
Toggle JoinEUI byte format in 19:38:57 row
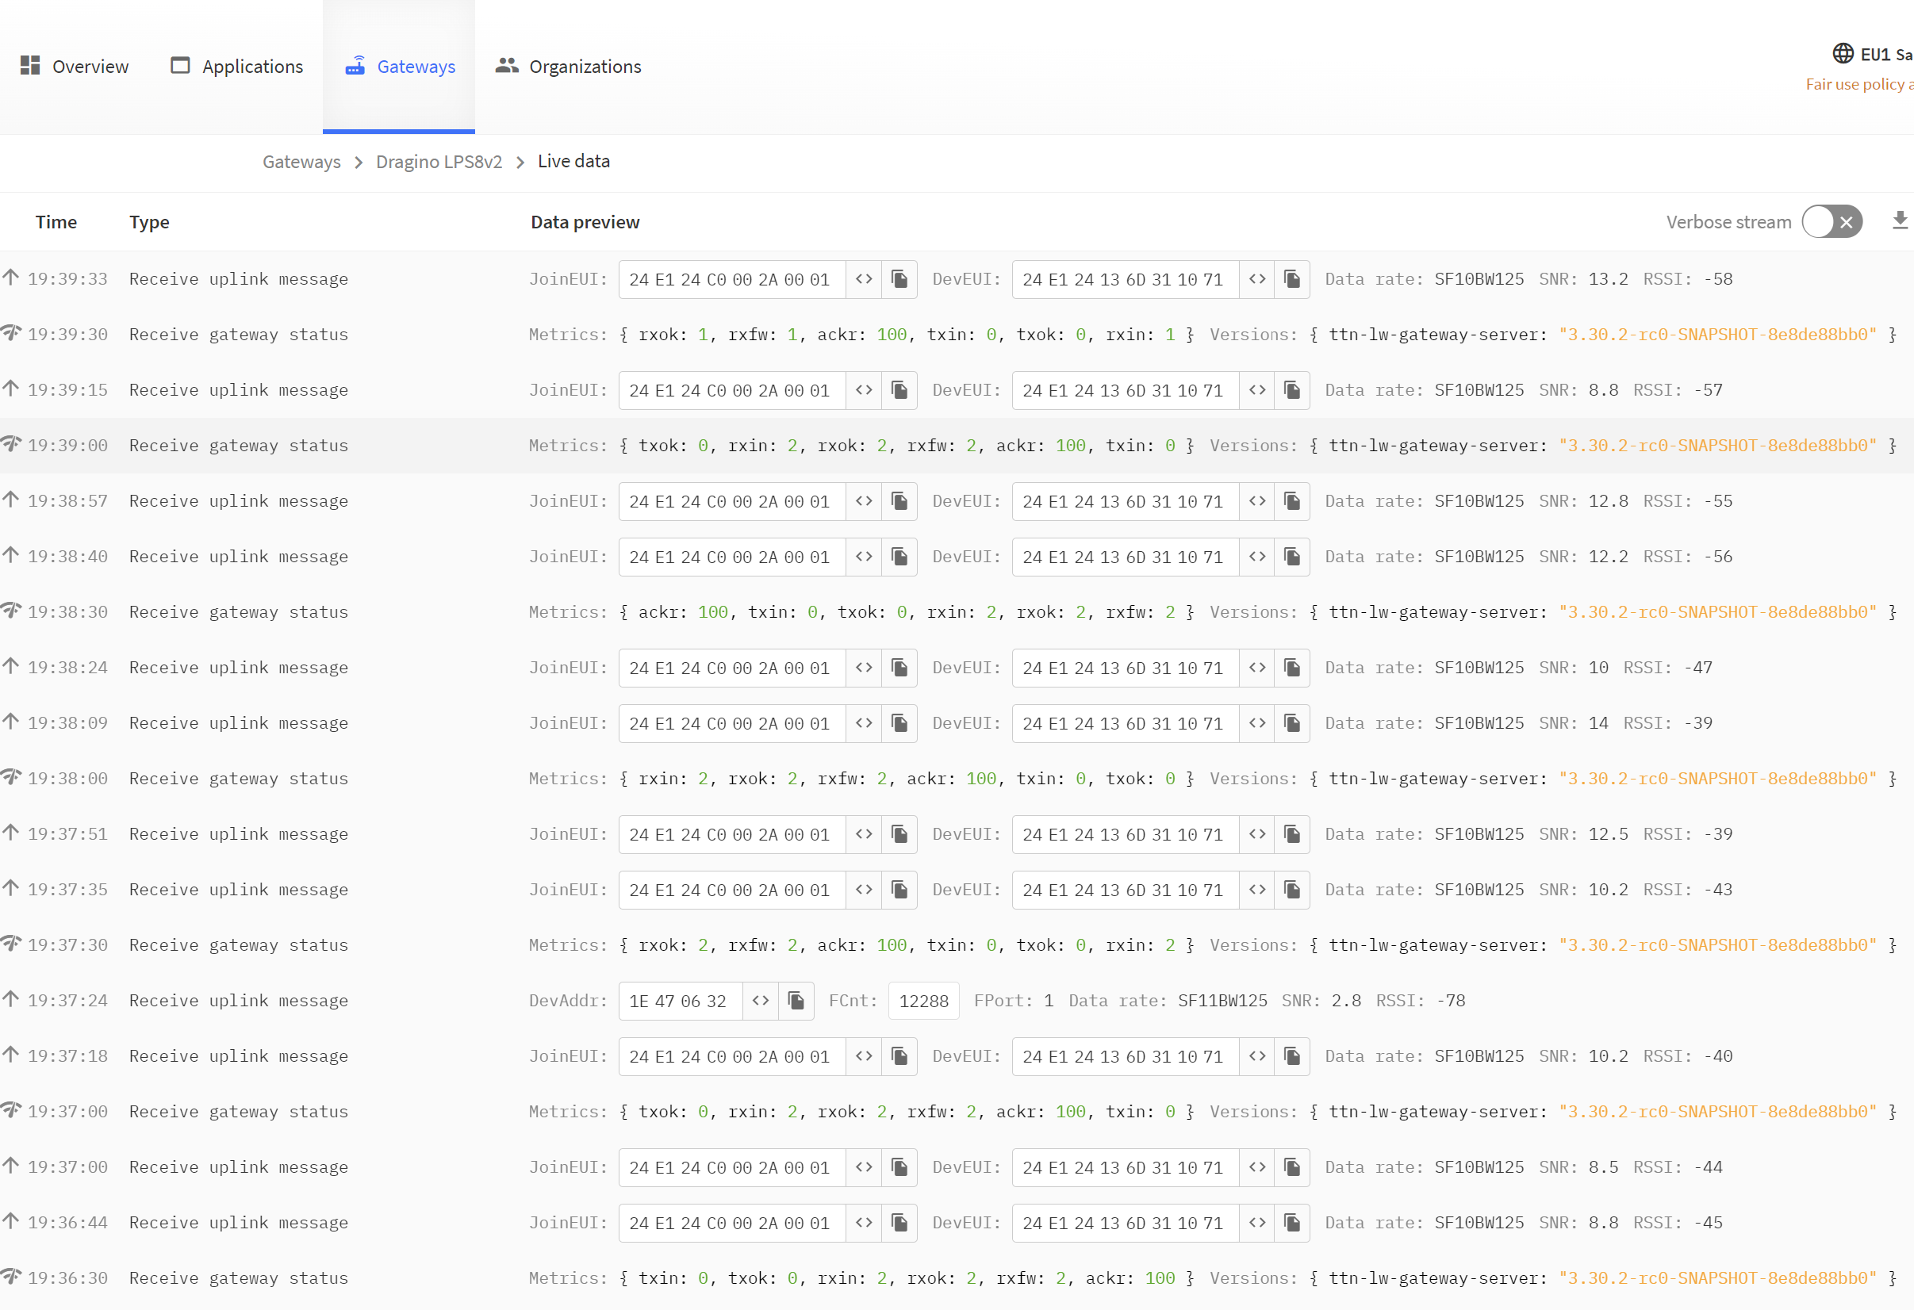(x=863, y=501)
